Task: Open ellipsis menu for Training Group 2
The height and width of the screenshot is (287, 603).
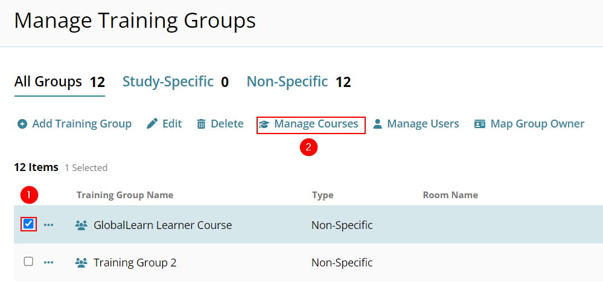Action: (x=48, y=263)
